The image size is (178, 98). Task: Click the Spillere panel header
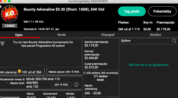click(x=149, y=41)
